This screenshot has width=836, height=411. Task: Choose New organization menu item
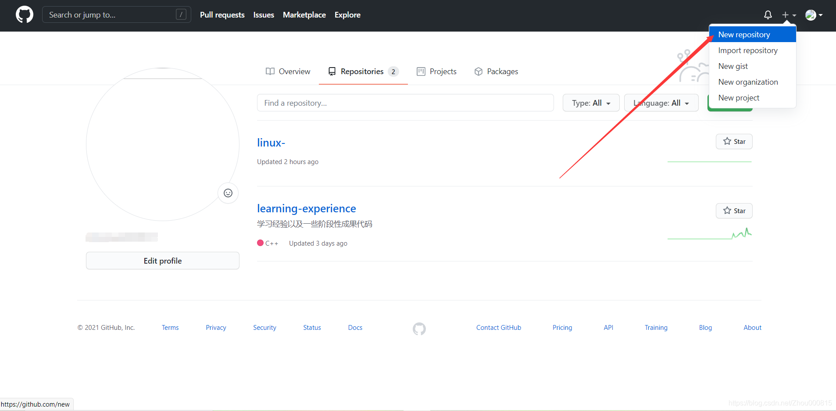pyautogui.click(x=752, y=82)
